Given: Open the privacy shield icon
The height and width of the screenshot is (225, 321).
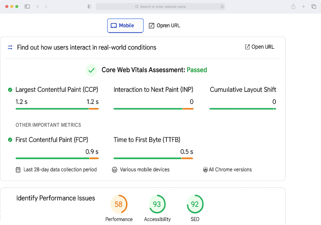Looking at the screenshot, I should [x=89, y=7].
